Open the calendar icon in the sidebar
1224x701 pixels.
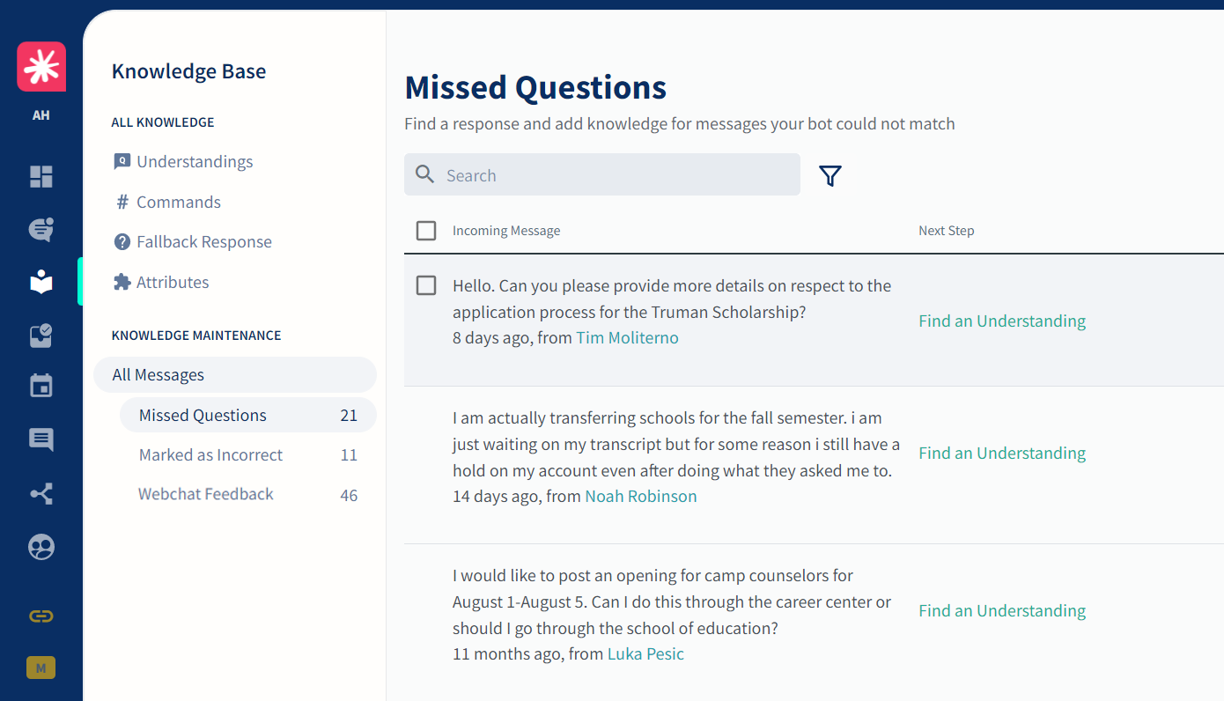point(41,386)
